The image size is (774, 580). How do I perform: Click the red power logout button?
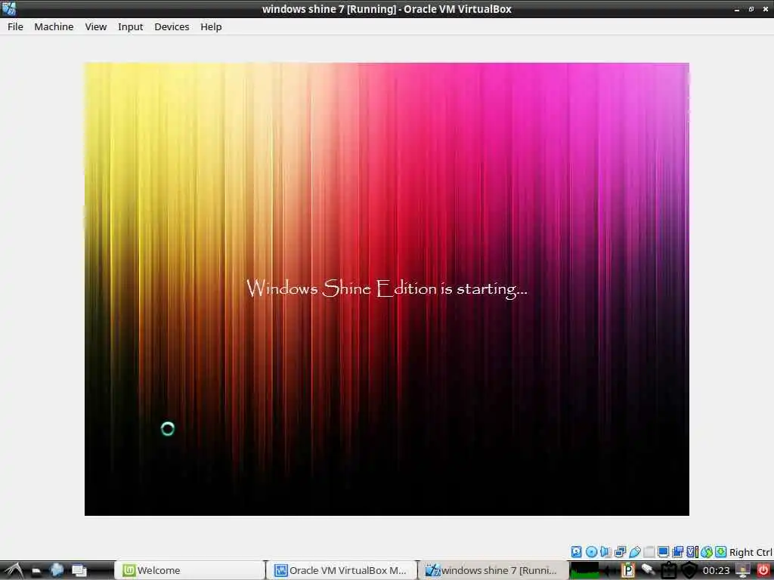click(x=763, y=571)
